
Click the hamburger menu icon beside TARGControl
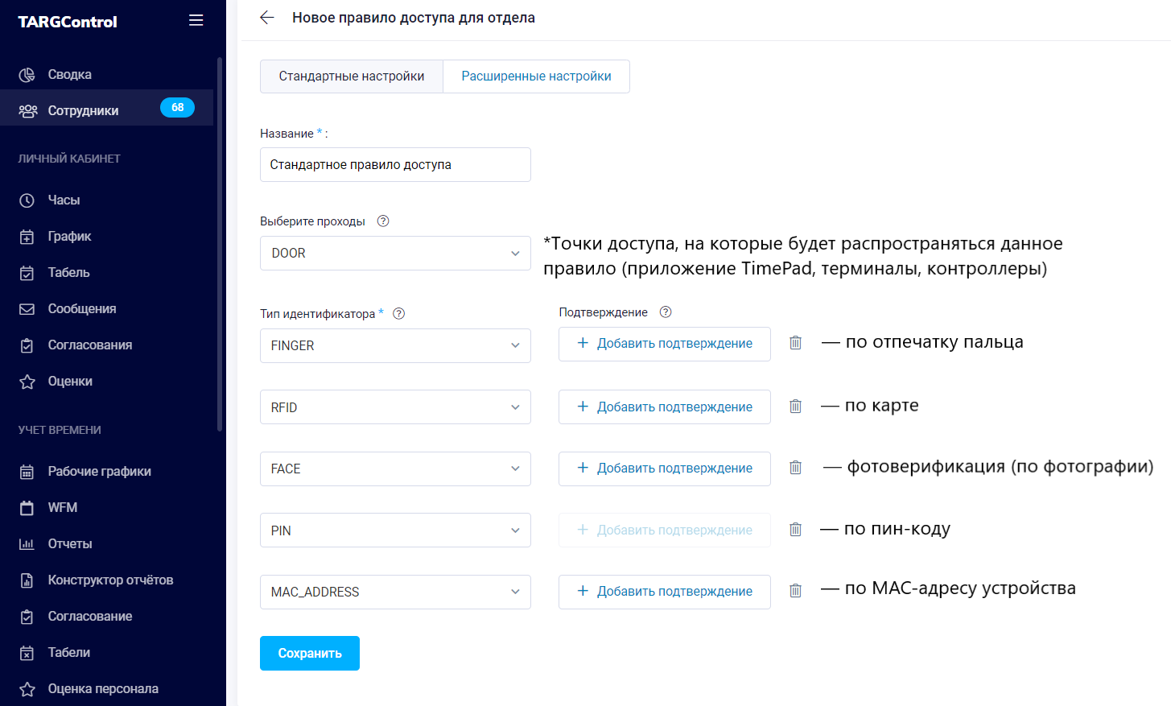tap(196, 20)
